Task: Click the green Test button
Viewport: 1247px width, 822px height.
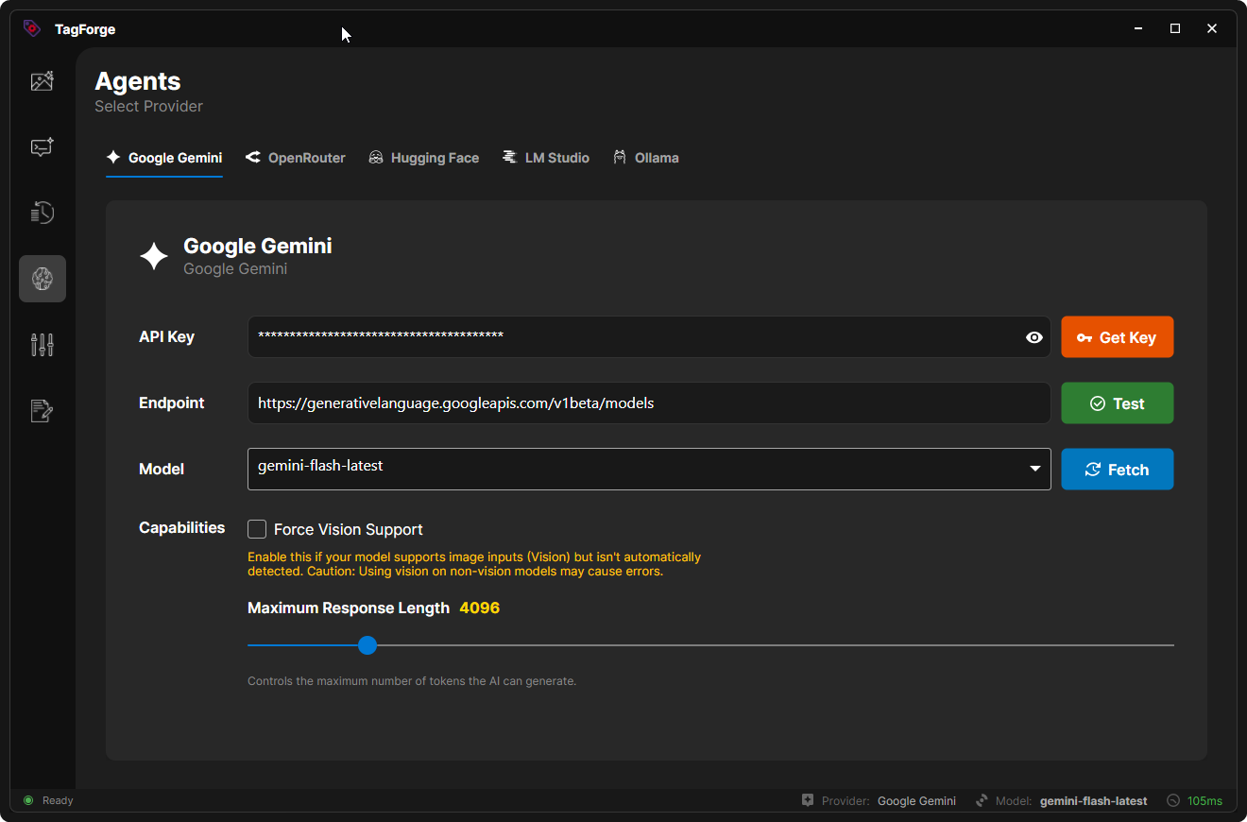Action: (x=1118, y=403)
